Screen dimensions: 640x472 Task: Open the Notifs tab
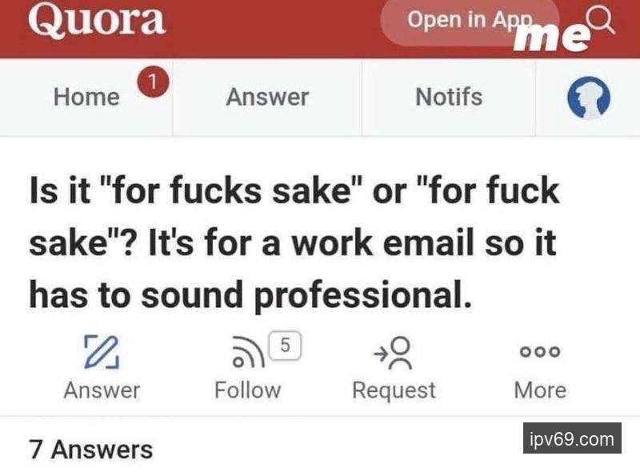coord(449,98)
